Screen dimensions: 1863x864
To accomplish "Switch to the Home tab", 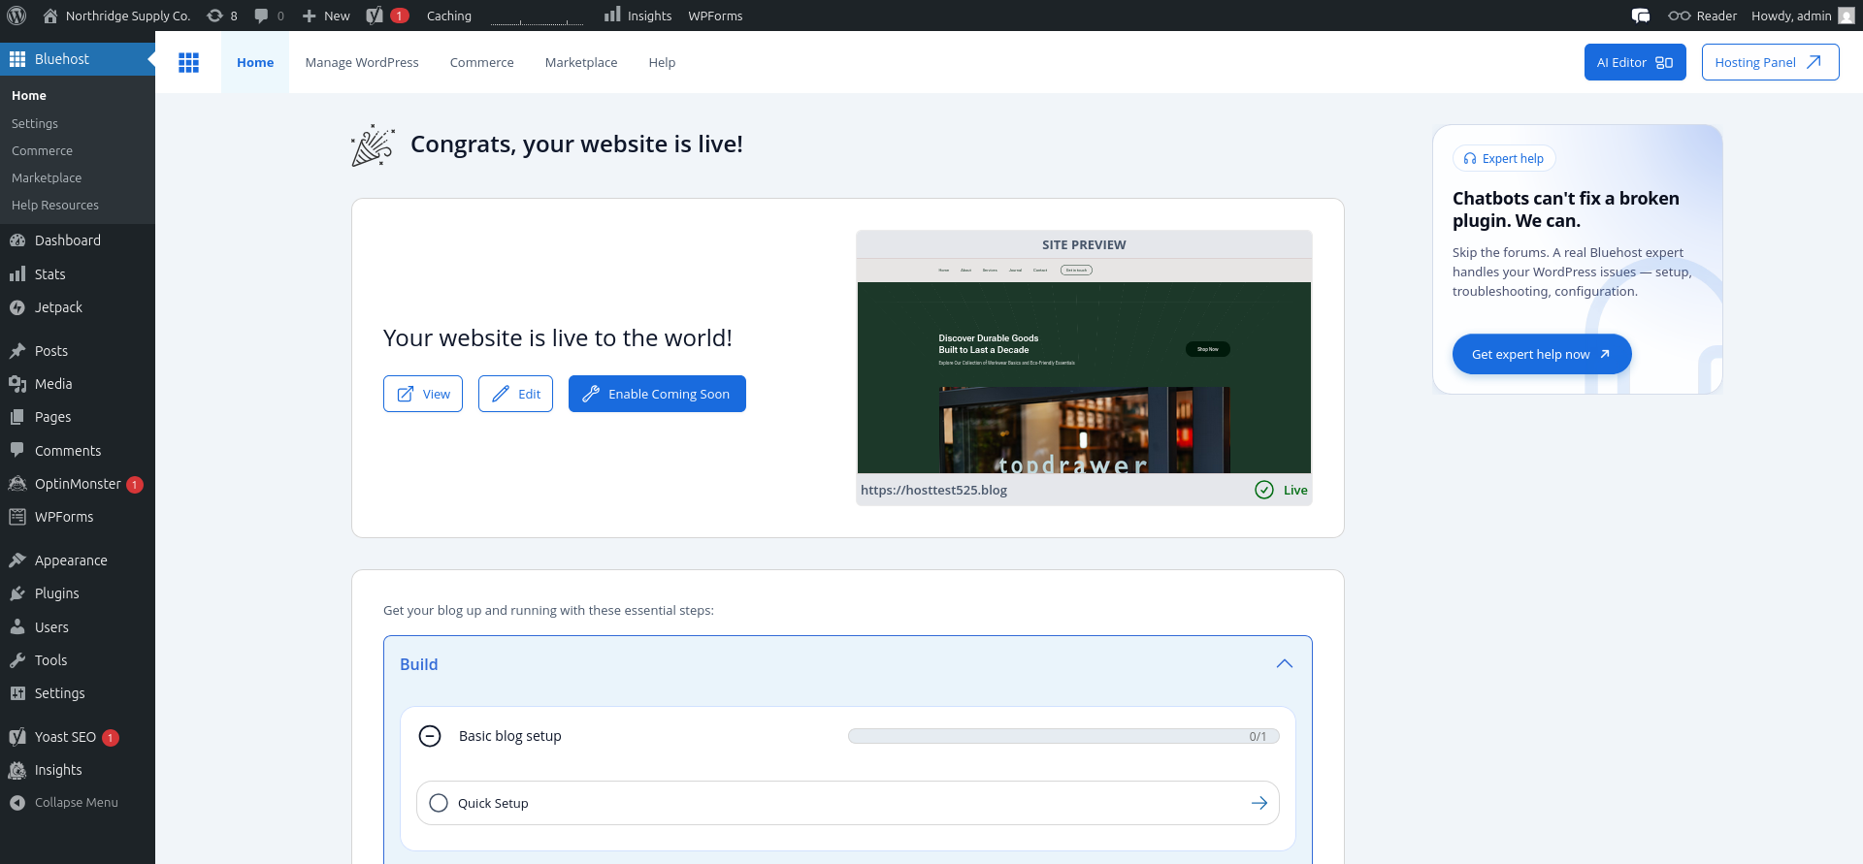I will coord(255,62).
